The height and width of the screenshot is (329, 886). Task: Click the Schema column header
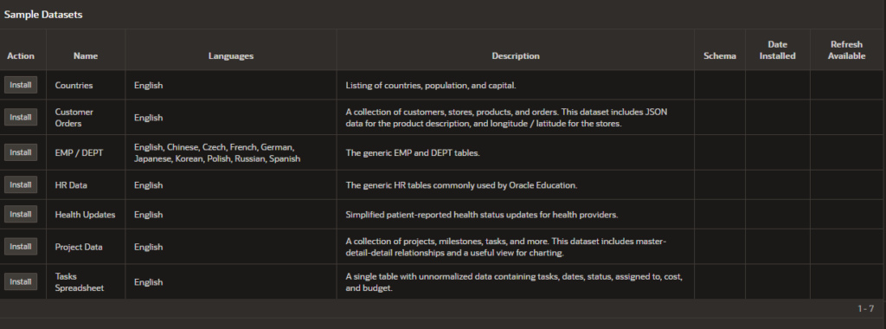(719, 56)
